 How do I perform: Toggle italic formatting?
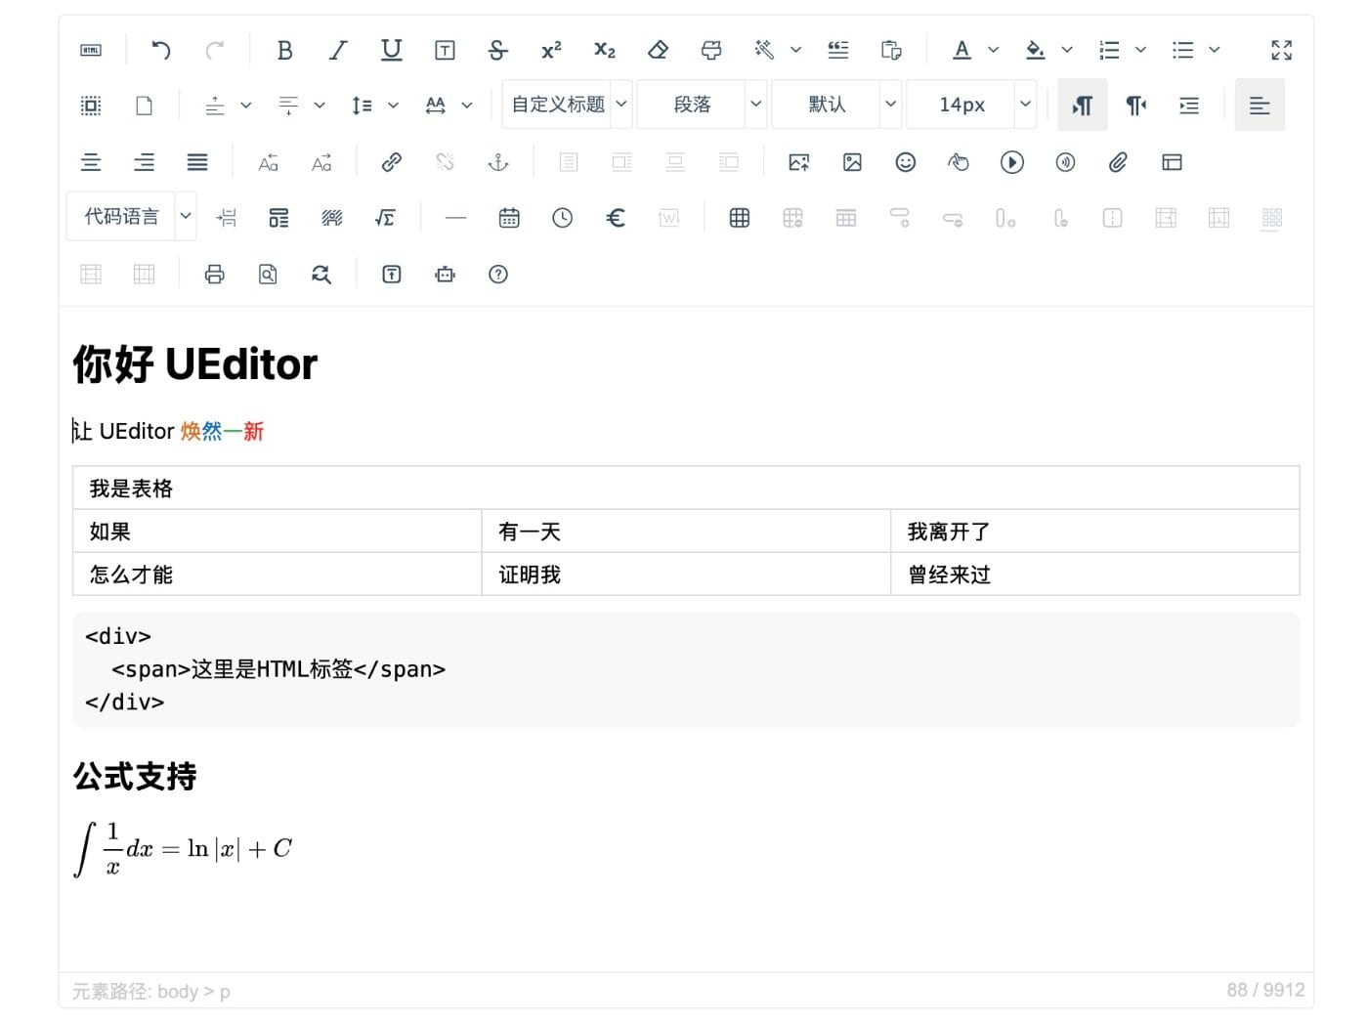338,50
